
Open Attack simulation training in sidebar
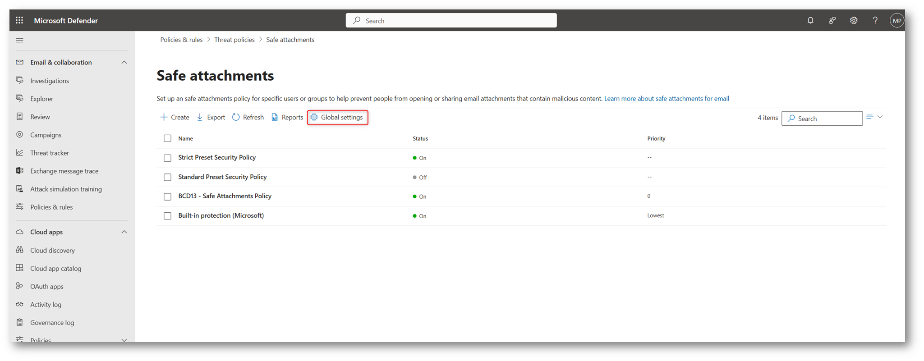66,189
